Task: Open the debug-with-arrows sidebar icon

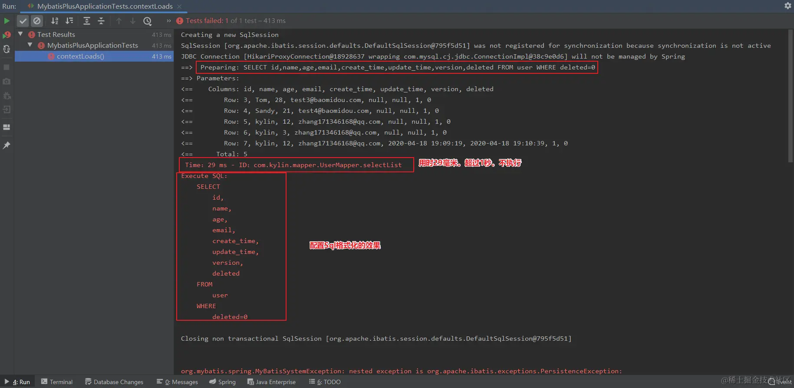Action: tap(7, 95)
